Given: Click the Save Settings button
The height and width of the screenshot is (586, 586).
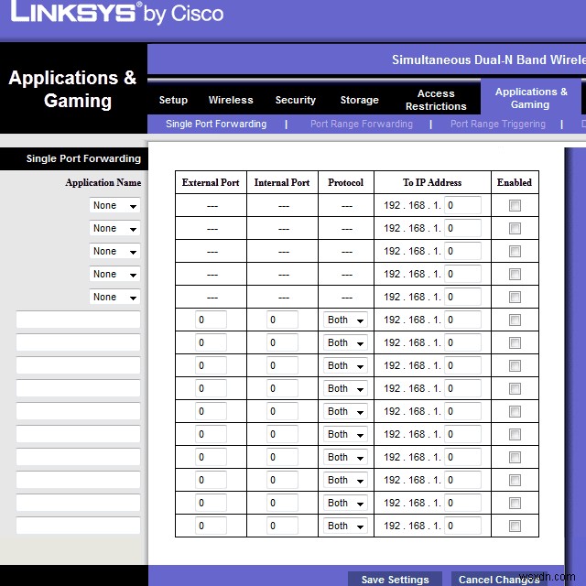Looking at the screenshot, I should (395, 579).
